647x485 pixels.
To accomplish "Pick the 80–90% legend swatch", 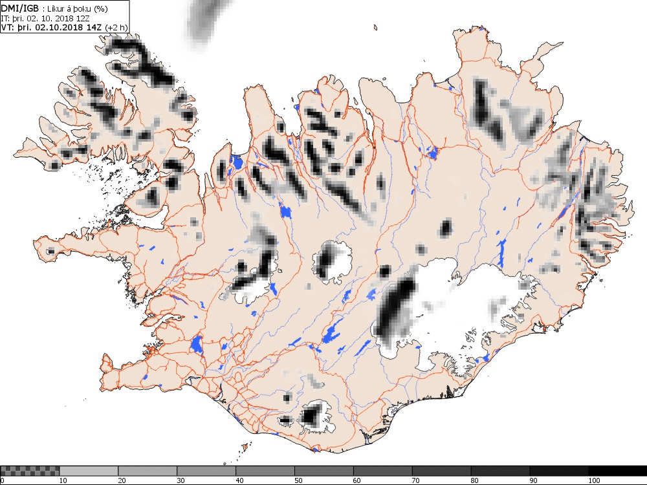I will (x=500, y=471).
